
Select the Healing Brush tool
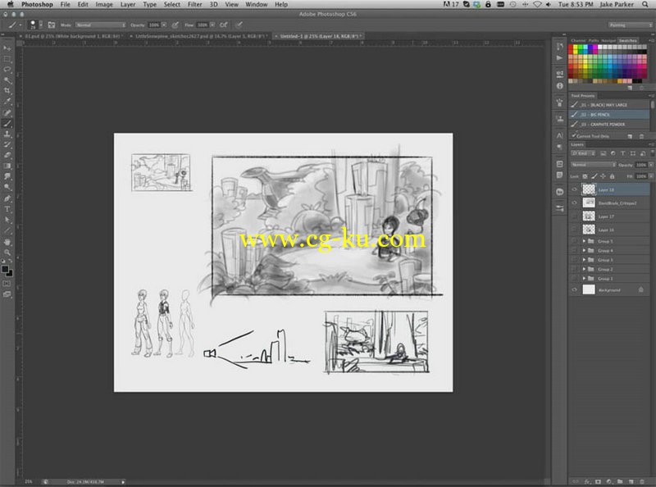pyautogui.click(x=7, y=112)
